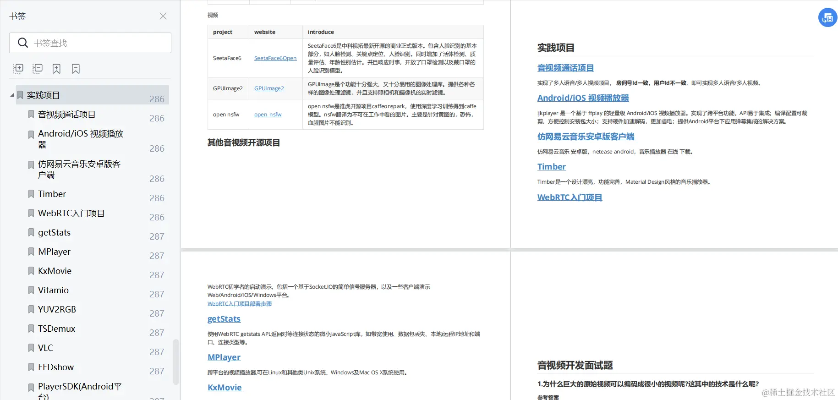Click bookmark flag icon beside getStats

point(31,232)
